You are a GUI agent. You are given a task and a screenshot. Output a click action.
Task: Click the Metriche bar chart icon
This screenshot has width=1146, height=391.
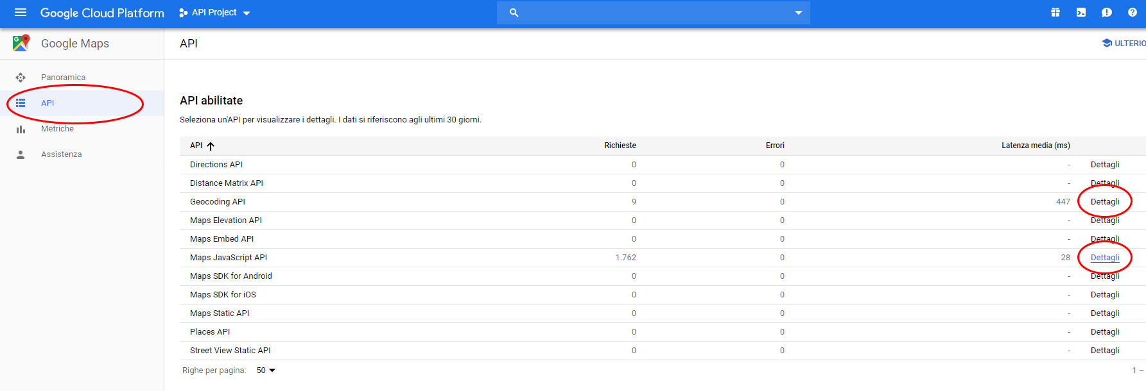tap(21, 129)
